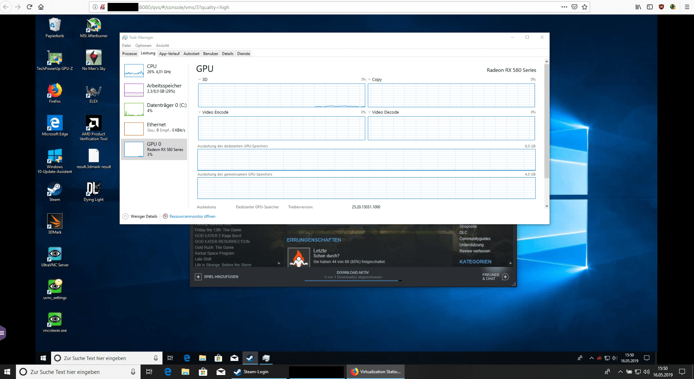Select the result.3dmark-result file icon
The image size is (694, 379).
click(x=93, y=159)
